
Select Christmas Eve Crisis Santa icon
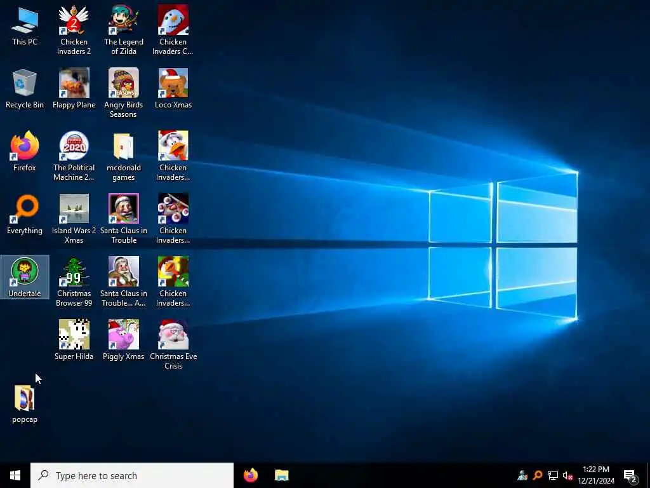(x=173, y=344)
